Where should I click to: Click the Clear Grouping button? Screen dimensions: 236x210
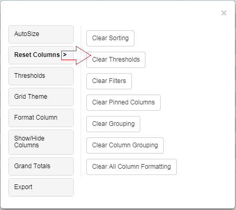(x=113, y=124)
